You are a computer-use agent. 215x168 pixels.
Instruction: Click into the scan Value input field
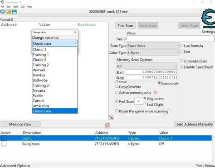(x=171, y=39)
